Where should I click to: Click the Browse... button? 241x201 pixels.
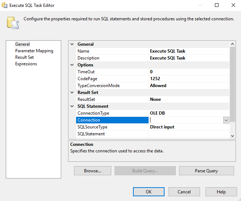pos(92,171)
